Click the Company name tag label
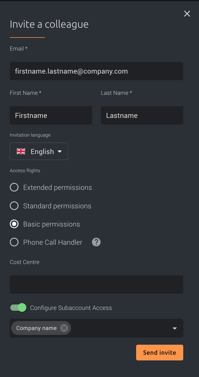This screenshot has height=377, width=199. coord(36,328)
